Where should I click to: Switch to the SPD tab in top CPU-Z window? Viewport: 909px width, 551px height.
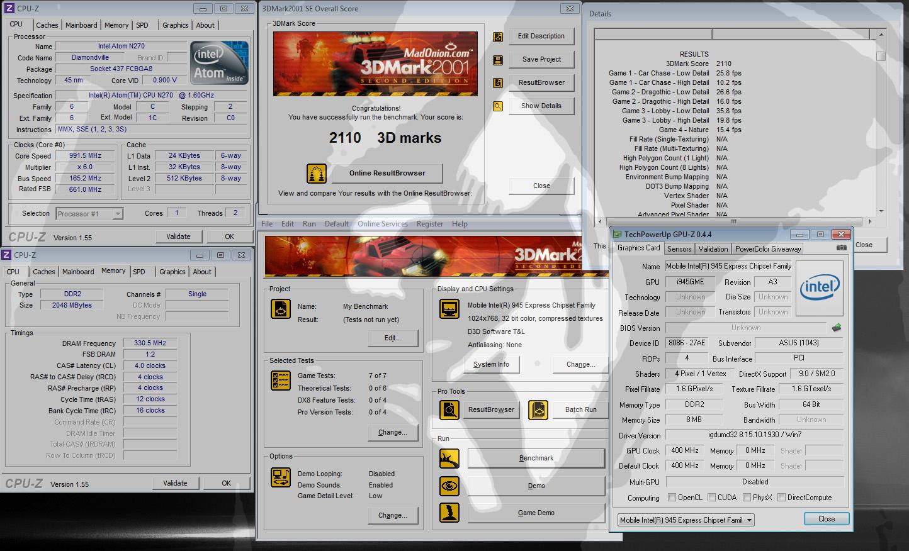pos(142,25)
